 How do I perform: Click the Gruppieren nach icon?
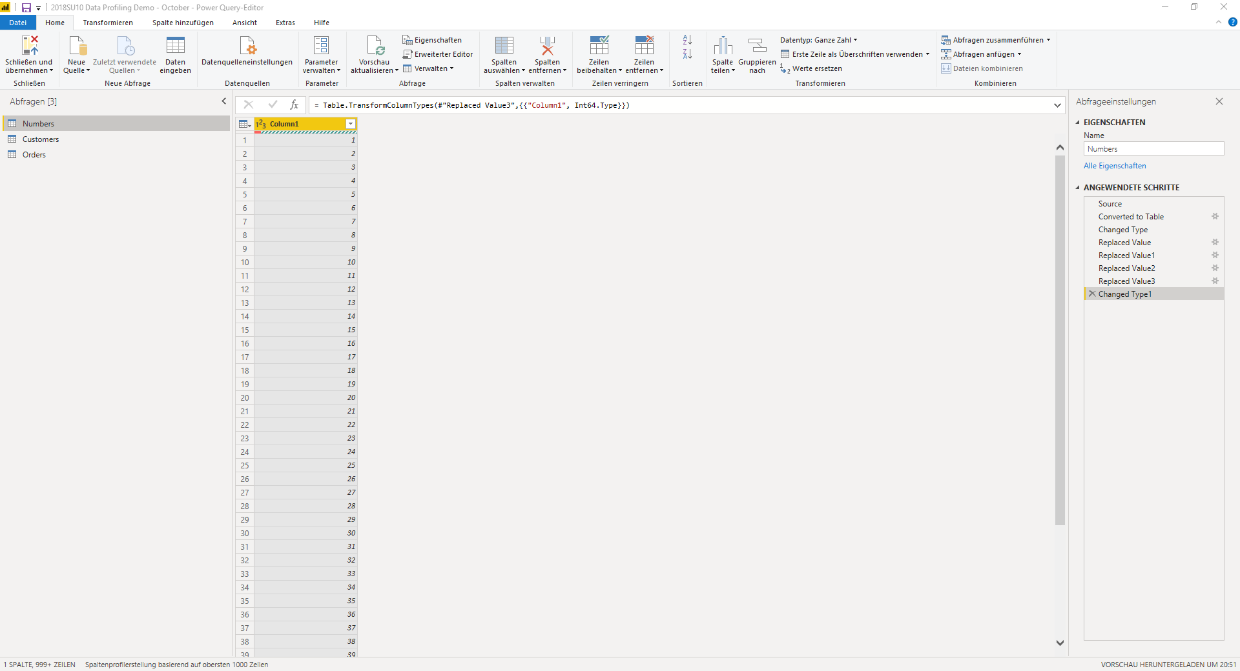(x=757, y=45)
